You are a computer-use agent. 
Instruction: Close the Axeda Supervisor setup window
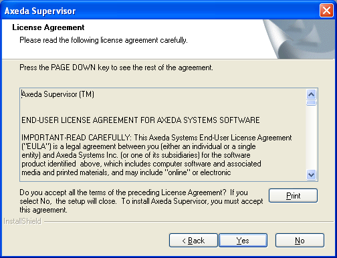point(326,11)
